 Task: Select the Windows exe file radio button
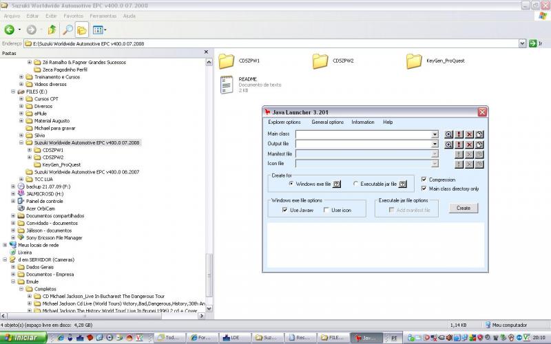pyautogui.click(x=291, y=184)
